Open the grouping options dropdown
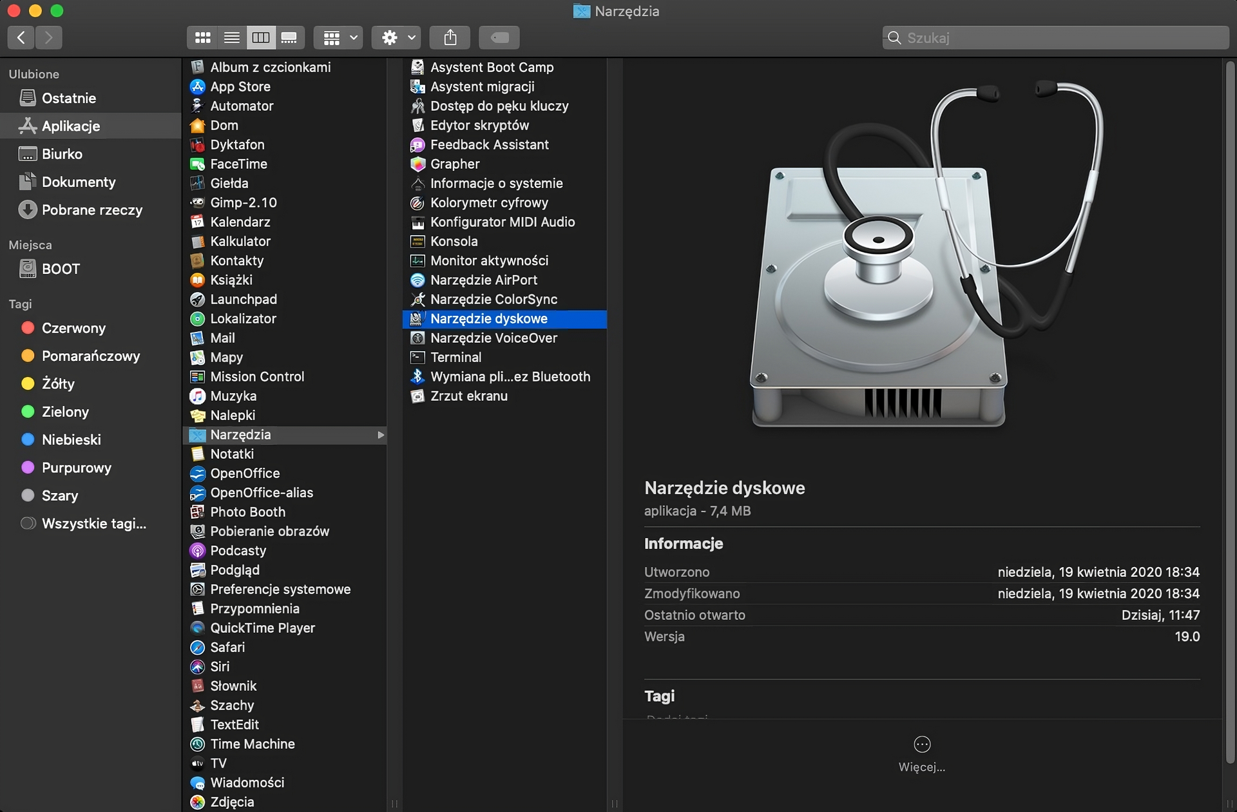1237x812 pixels. (338, 37)
